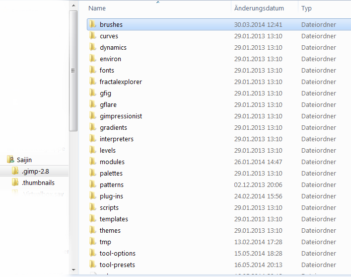Screen dimensions: 351x277
Task: Click the tool-options folder icon
Action: click(92, 253)
